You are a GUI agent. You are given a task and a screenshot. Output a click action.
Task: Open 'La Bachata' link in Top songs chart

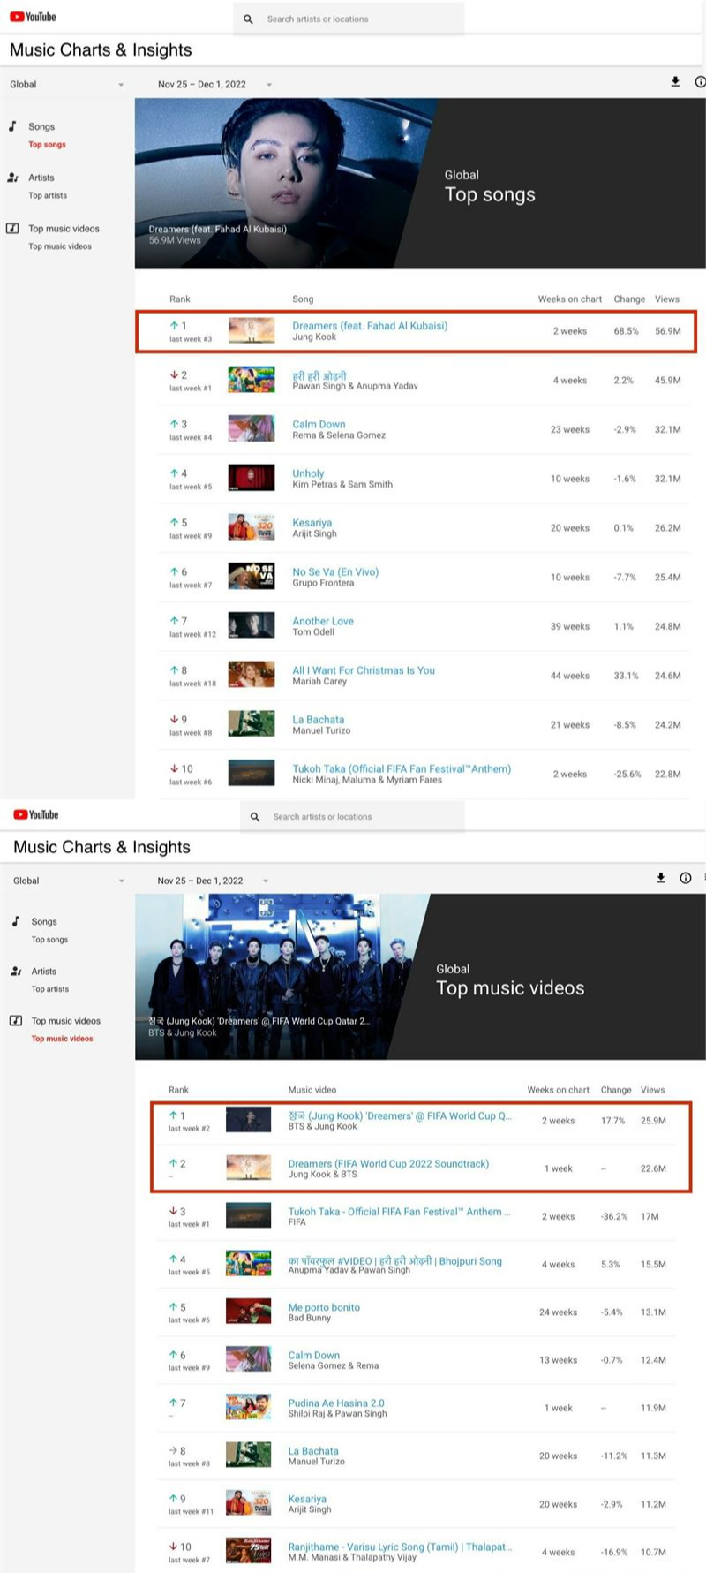tap(319, 720)
